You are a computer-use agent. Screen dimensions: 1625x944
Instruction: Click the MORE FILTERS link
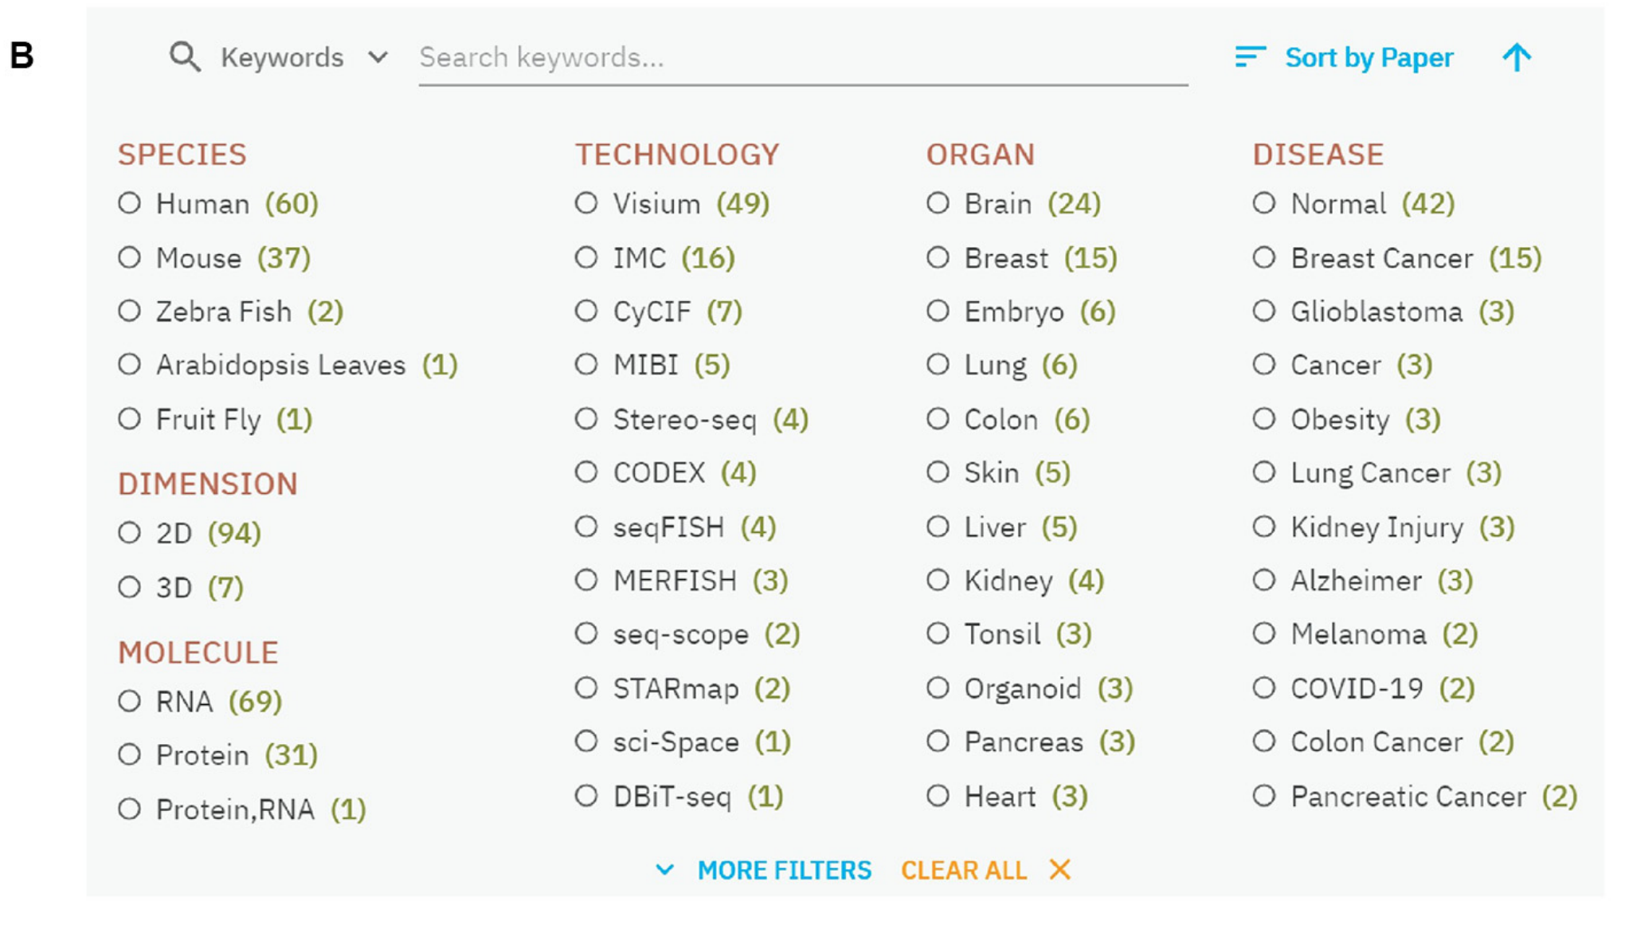click(x=785, y=870)
